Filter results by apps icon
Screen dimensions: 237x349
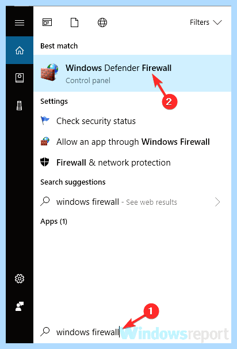[47, 22]
